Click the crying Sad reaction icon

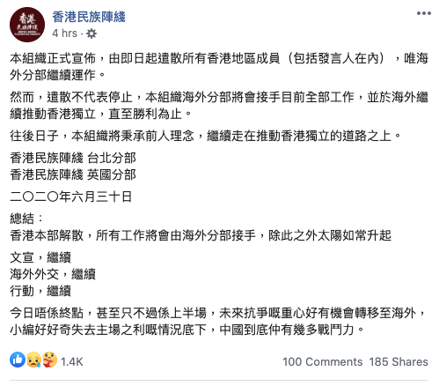33,360
